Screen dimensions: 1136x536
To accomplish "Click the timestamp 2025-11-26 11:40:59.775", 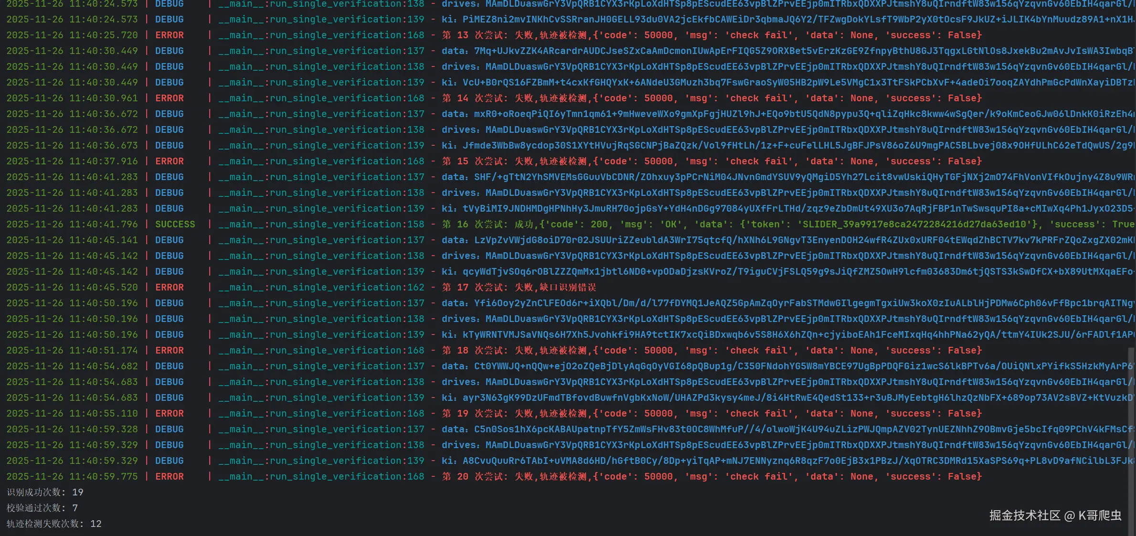I will [x=72, y=476].
